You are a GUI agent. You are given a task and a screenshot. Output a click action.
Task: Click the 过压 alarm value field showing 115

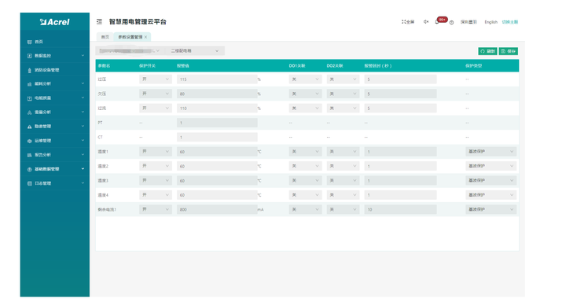217,79
